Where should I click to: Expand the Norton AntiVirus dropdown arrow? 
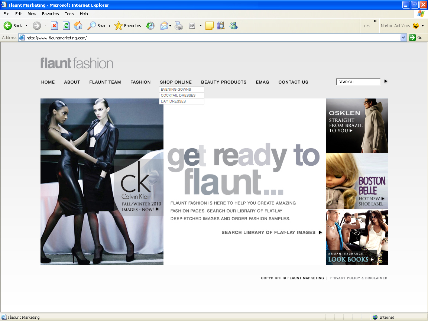coord(422,26)
